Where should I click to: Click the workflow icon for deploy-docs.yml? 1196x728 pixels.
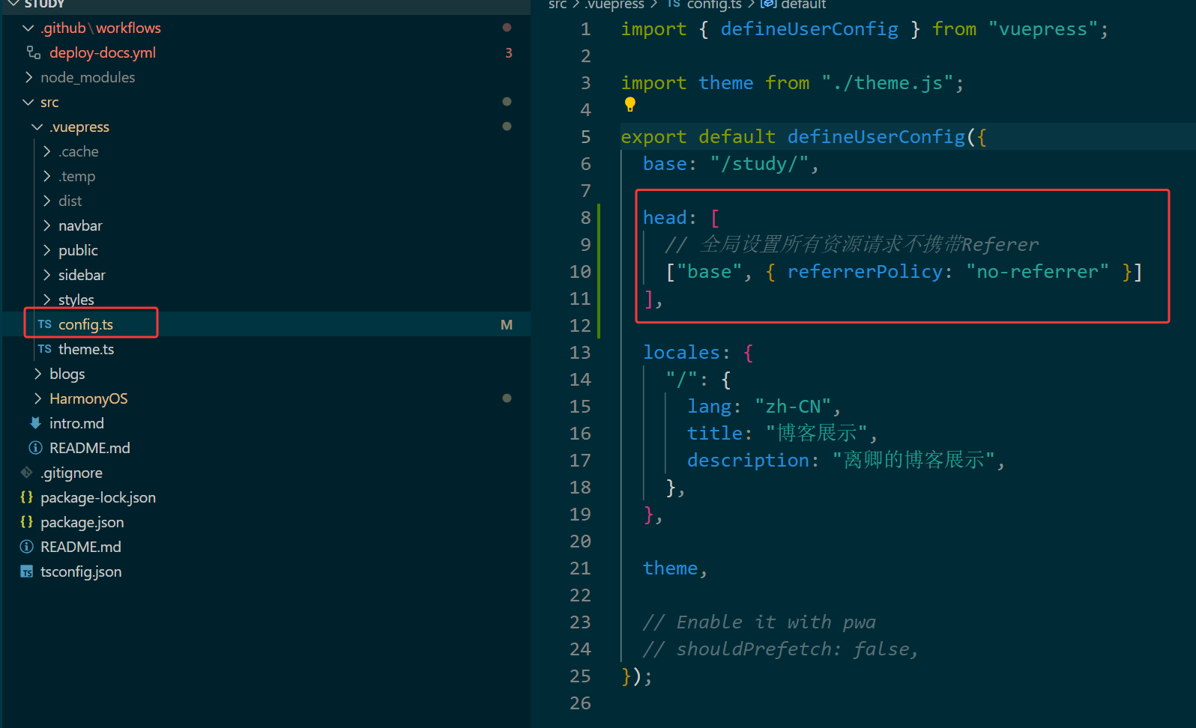point(34,52)
